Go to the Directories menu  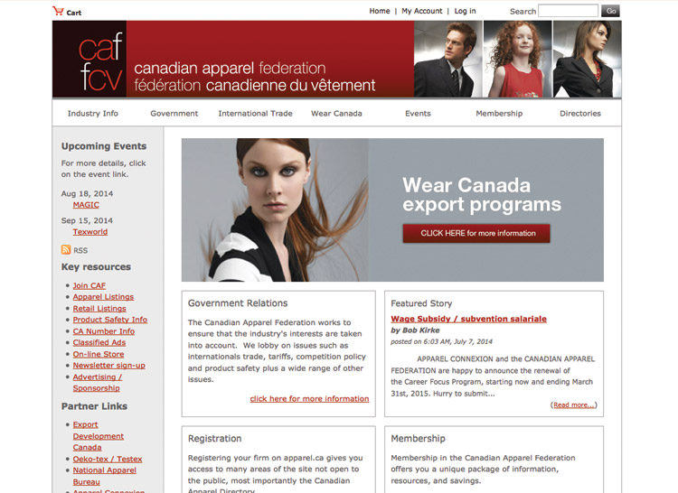[580, 113]
